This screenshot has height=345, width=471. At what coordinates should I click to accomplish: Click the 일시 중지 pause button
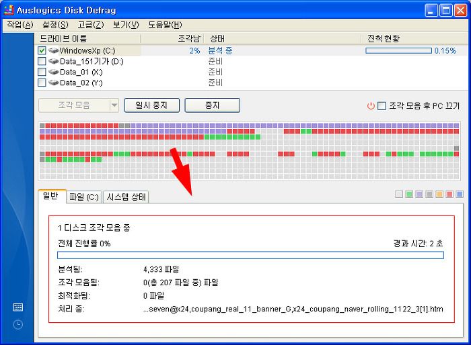151,105
